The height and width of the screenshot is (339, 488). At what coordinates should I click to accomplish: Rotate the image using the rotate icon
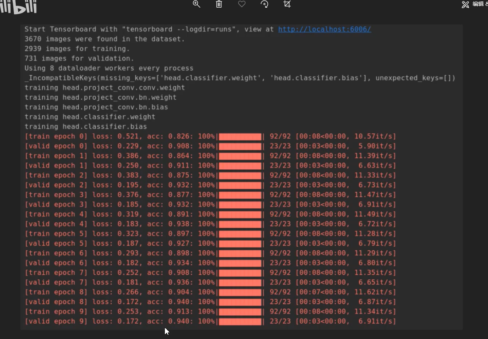[x=264, y=4]
